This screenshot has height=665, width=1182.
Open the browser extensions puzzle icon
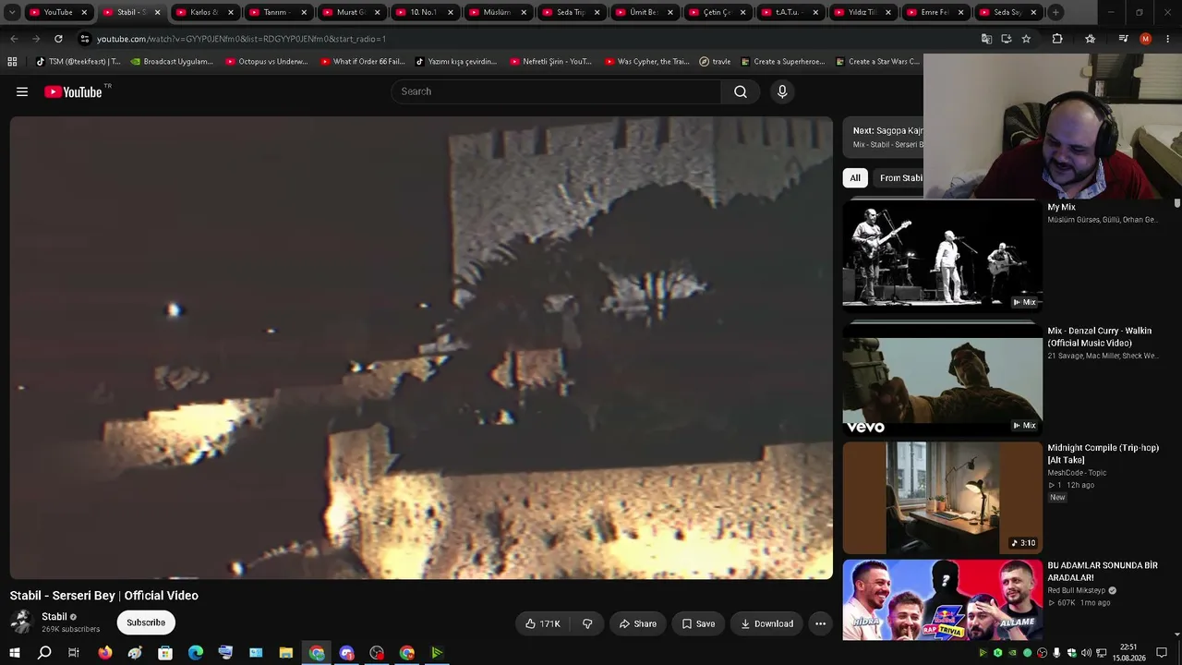(x=1057, y=39)
